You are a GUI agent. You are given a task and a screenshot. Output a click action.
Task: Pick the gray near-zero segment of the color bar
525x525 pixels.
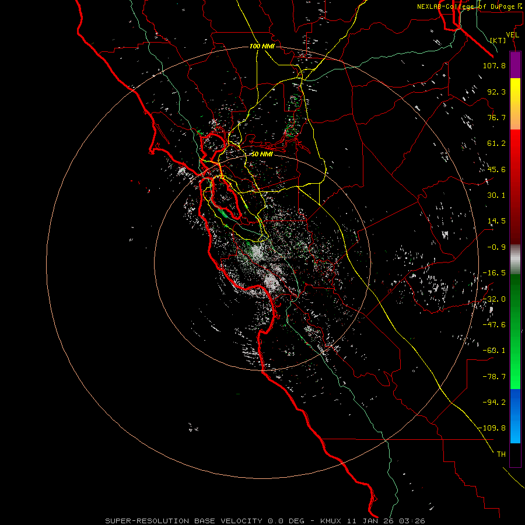click(x=515, y=260)
